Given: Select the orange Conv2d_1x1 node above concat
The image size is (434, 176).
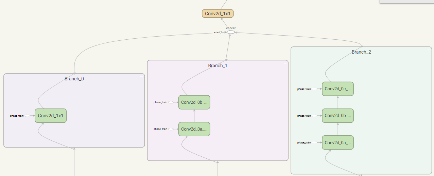Looking at the screenshot, I should (218, 14).
